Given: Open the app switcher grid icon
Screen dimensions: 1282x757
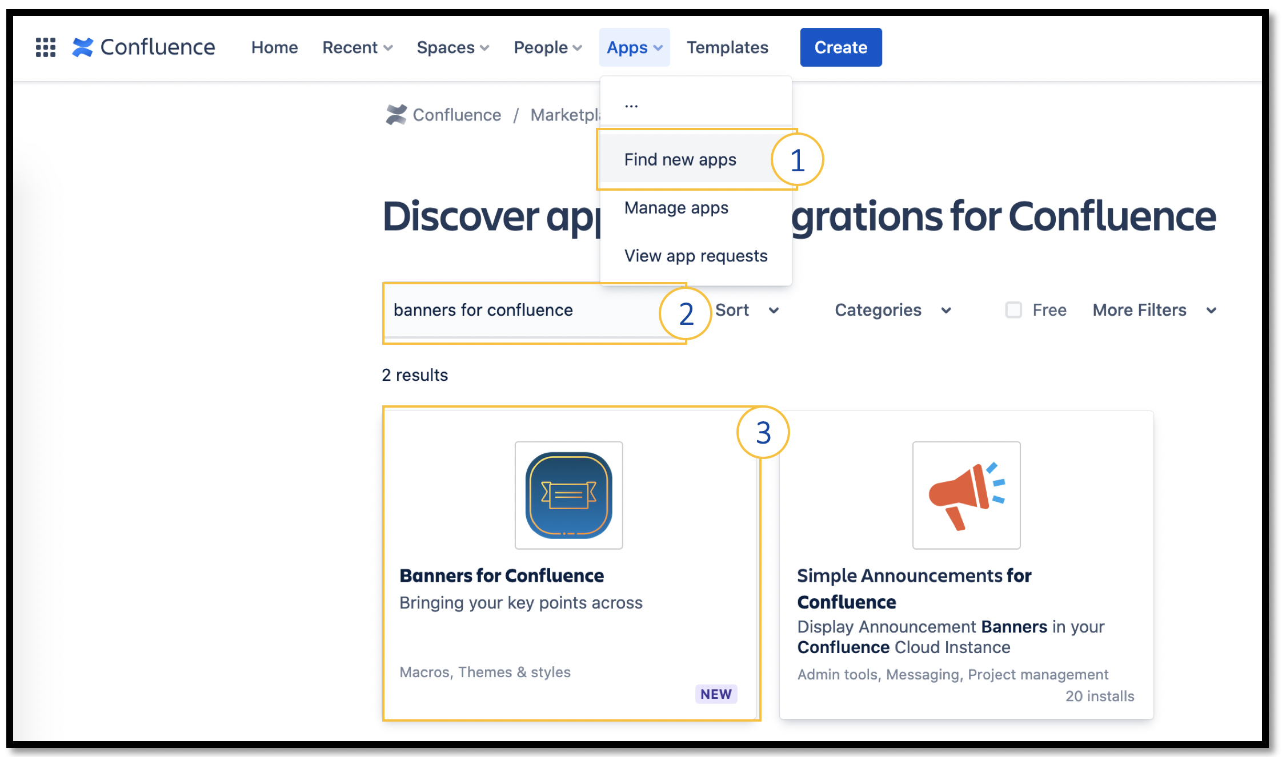Looking at the screenshot, I should click(x=46, y=47).
